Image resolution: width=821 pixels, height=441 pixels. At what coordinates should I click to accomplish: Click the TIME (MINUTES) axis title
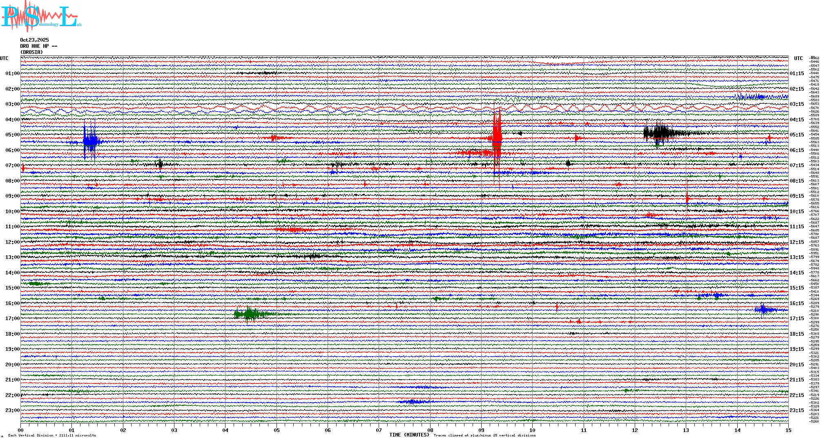pos(409,435)
